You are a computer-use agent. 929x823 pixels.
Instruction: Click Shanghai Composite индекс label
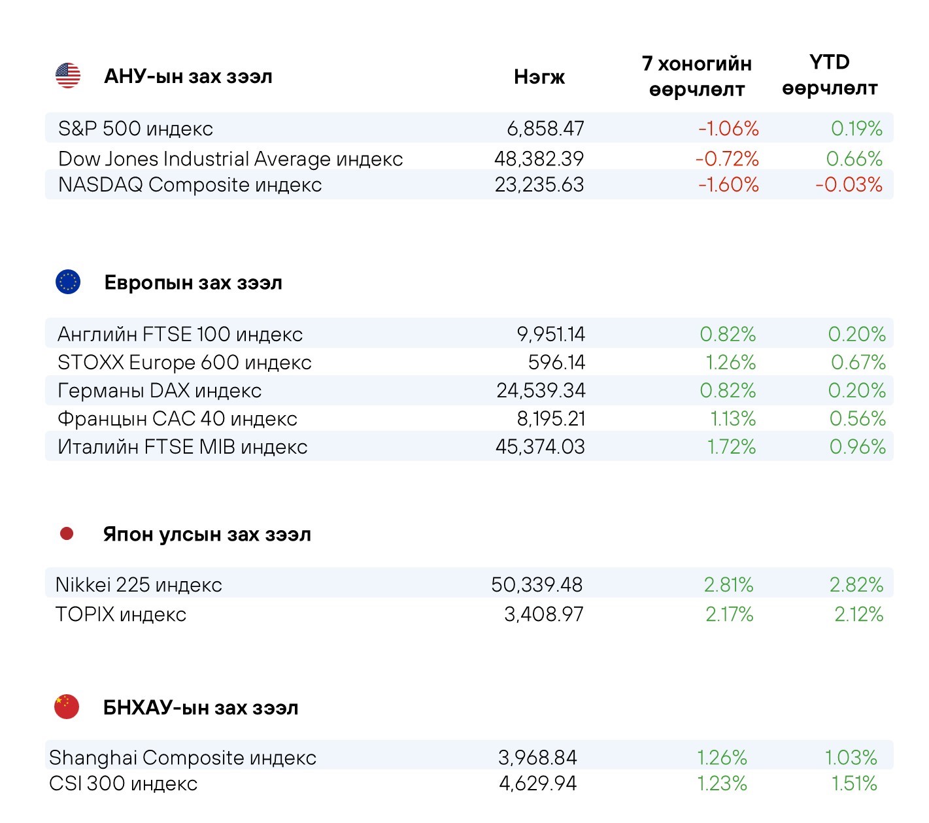[x=182, y=758]
